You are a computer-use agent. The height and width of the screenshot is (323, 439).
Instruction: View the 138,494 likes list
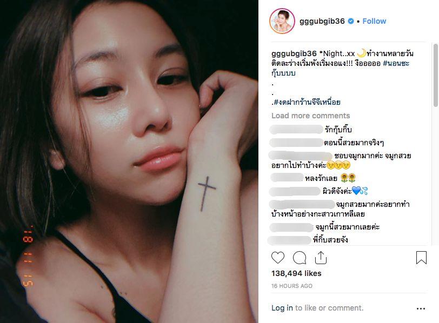pyautogui.click(x=296, y=273)
